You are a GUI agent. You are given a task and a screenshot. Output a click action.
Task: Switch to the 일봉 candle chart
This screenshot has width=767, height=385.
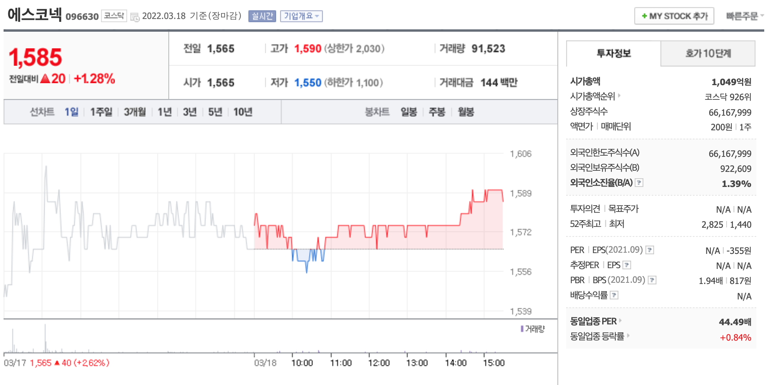[409, 112]
